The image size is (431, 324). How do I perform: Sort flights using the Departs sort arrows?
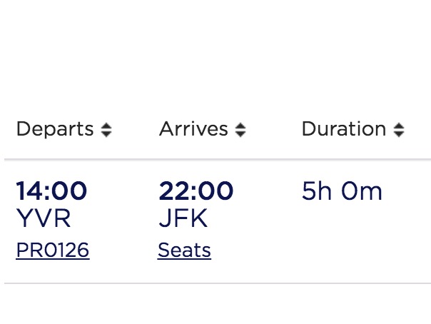click(106, 130)
